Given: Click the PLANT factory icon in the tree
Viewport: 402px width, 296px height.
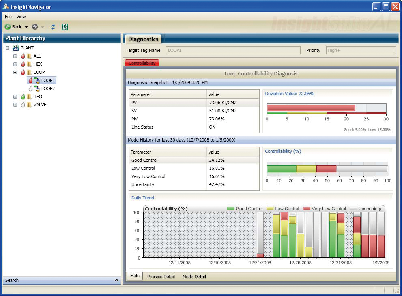Looking at the screenshot, I should tap(15, 48).
